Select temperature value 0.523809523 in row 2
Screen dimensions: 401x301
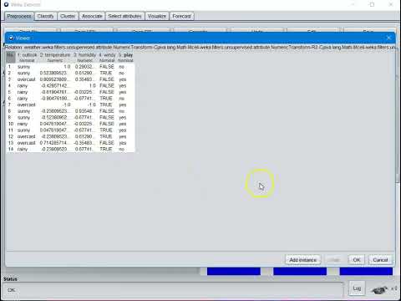click(55, 73)
